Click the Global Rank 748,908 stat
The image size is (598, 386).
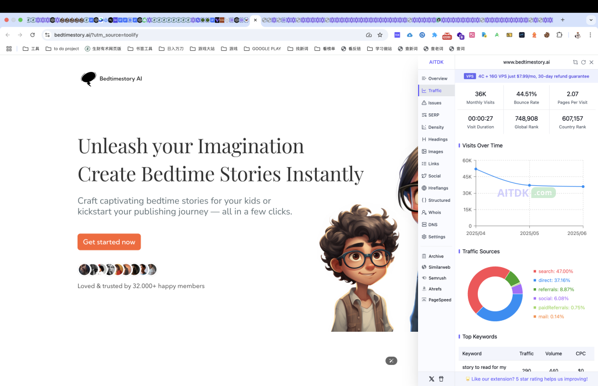[527, 122]
